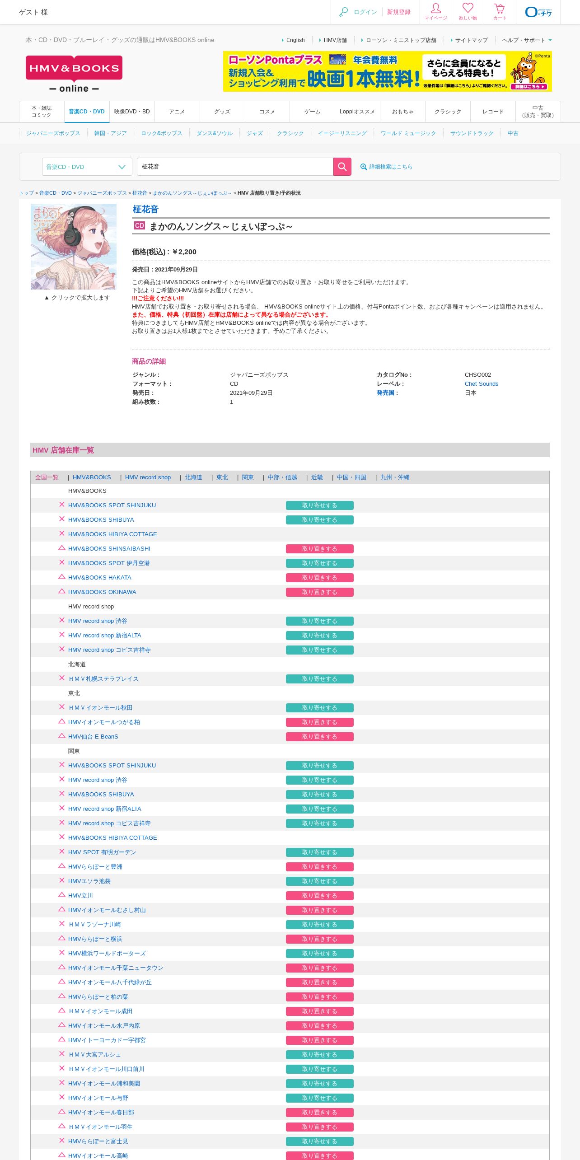
Task: Open ジャパニーズポップス genre link
Action: [53, 133]
